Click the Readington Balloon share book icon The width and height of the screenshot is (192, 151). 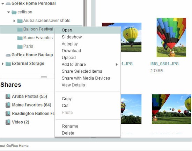tap(8, 114)
